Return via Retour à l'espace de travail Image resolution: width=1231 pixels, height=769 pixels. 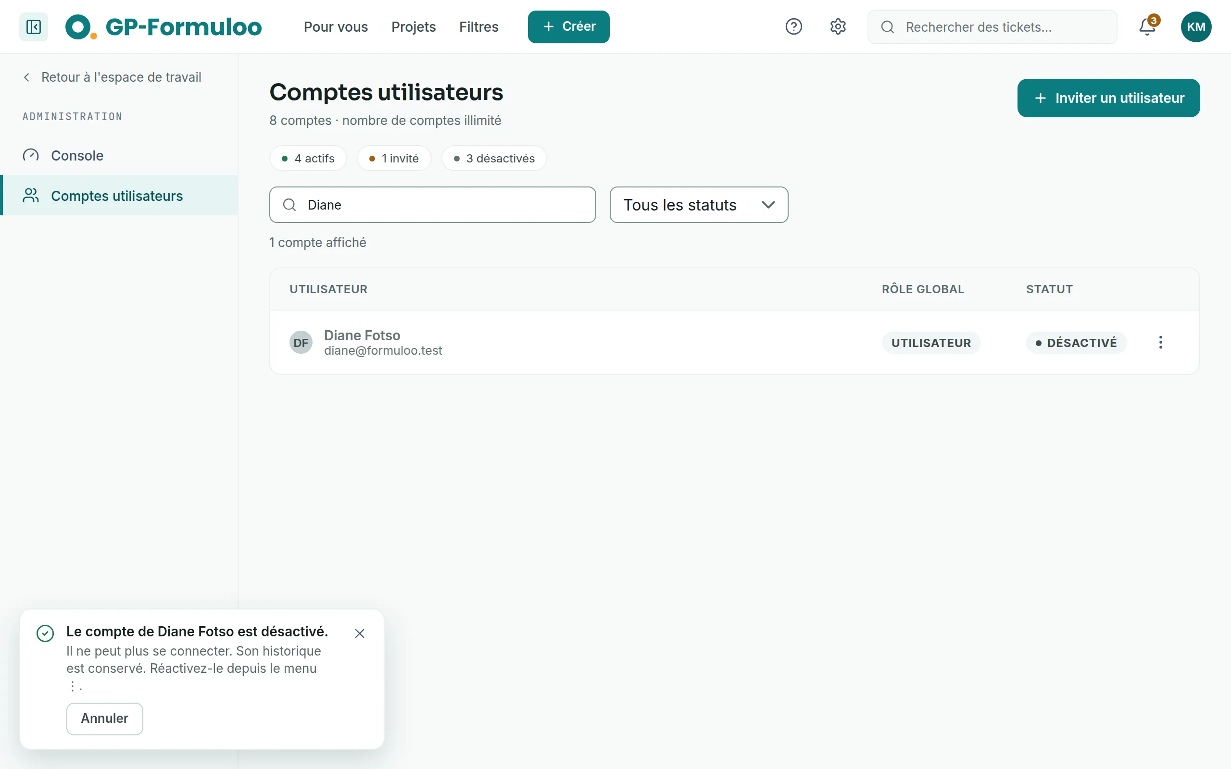[112, 77]
